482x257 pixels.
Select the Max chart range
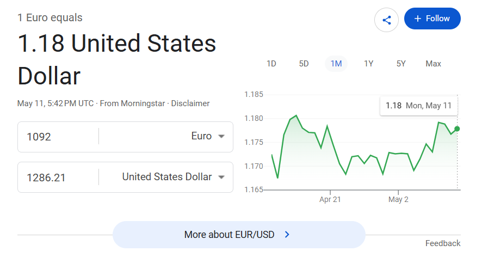point(433,64)
